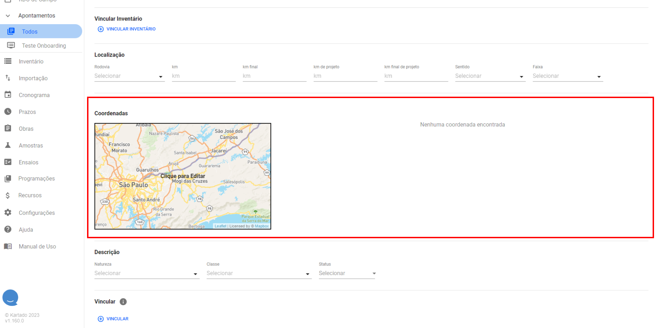Screen dimensions: 663x328
Task: Open the Sentido dropdown
Action: 490,76
